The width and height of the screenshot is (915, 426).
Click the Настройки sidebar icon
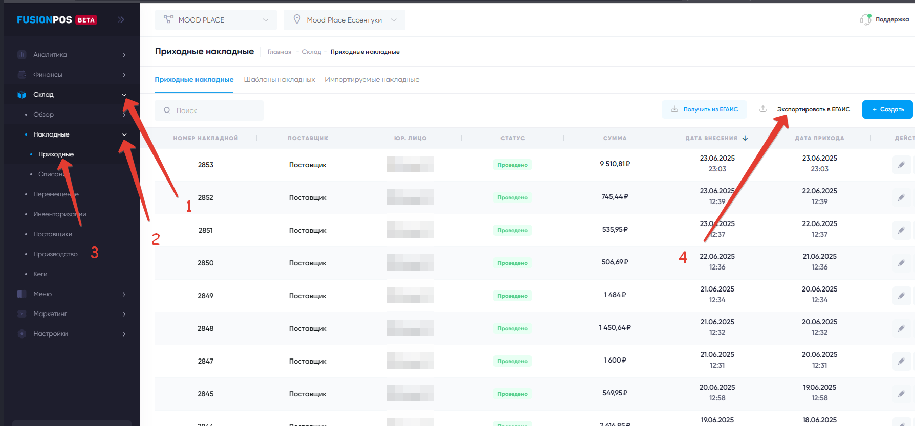[x=21, y=334]
